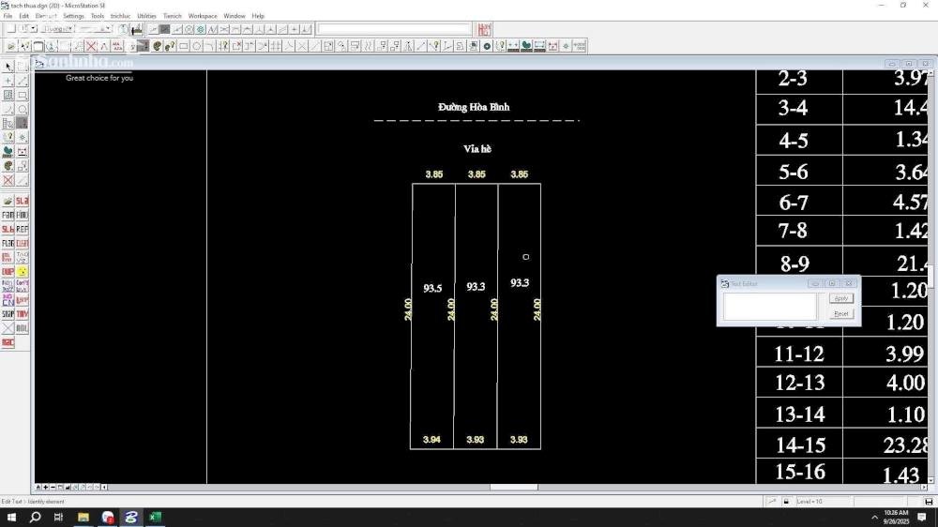Open the Utilities menu
Screen dimensions: 938x527
(x=146, y=16)
